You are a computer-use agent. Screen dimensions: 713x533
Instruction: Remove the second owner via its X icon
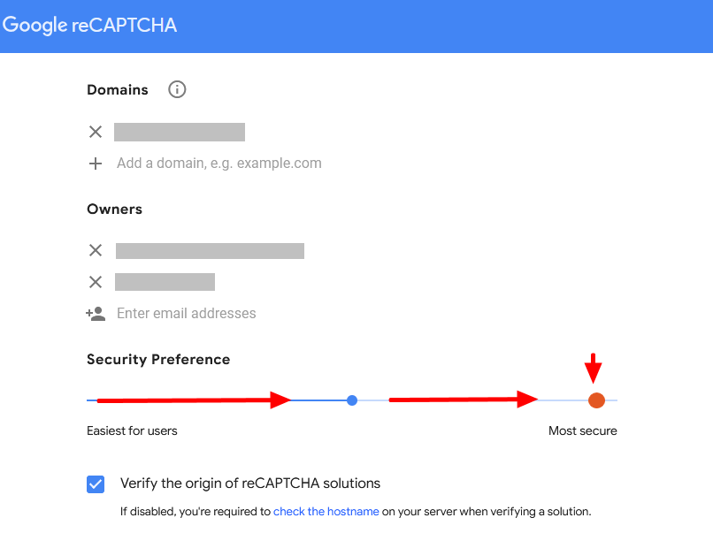tap(96, 282)
